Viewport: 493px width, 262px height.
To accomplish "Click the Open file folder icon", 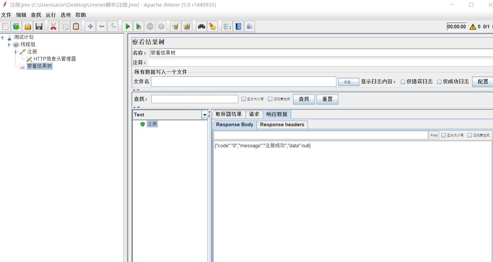I will [28, 26].
